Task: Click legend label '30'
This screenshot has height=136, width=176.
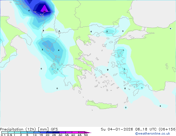Action: [x=60, y=135]
